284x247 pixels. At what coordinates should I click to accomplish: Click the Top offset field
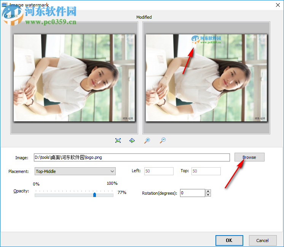[206, 171]
